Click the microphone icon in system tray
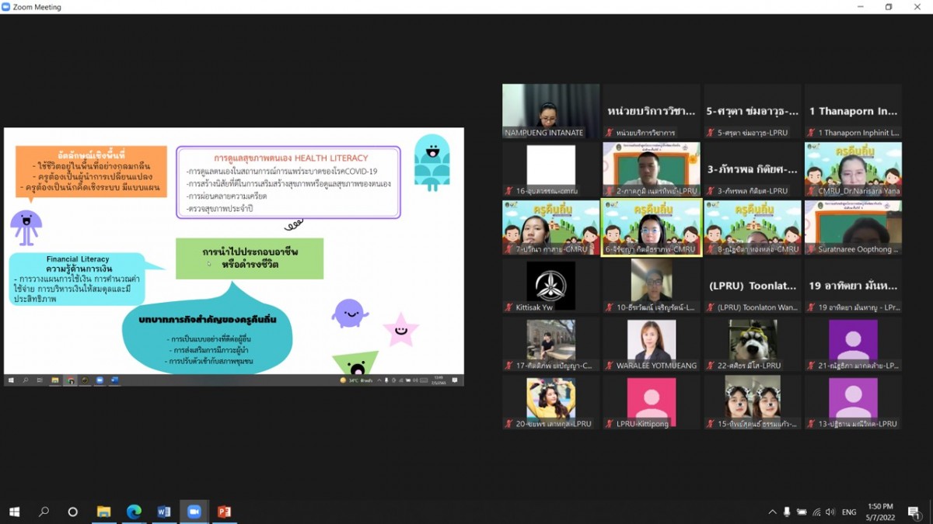 pos(787,512)
